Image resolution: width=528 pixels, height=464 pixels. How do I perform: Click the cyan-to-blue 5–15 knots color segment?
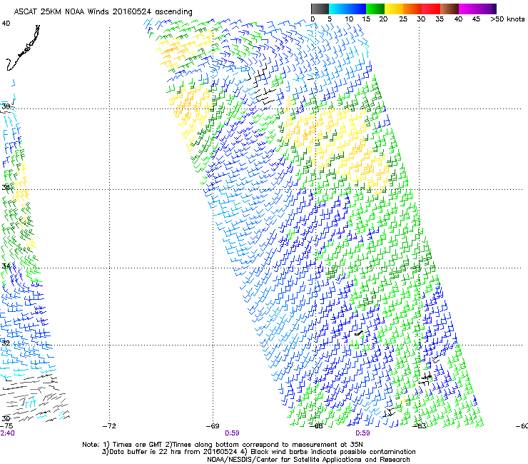coord(347,9)
